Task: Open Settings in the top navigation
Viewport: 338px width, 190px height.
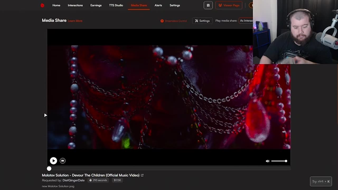Action: coord(175,5)
